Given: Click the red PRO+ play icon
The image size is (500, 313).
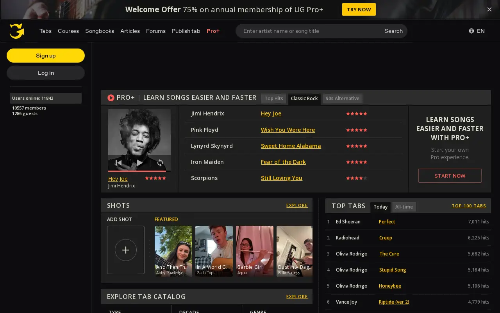Looking at the screenshot, I should point(111,98).
